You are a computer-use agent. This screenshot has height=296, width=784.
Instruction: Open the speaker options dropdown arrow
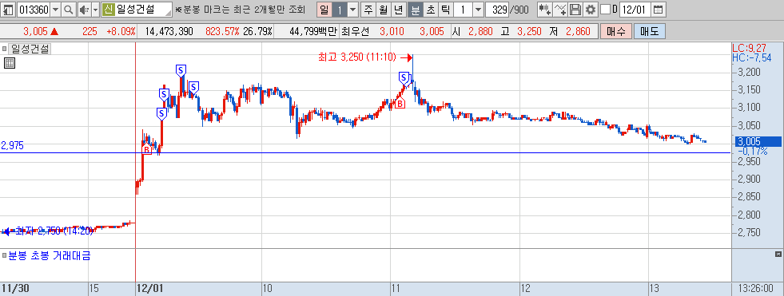(95, 9)
